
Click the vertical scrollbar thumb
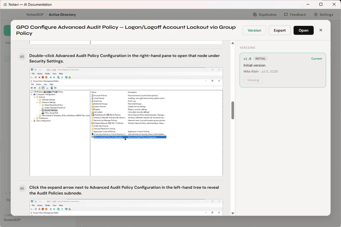coord(233,110)
